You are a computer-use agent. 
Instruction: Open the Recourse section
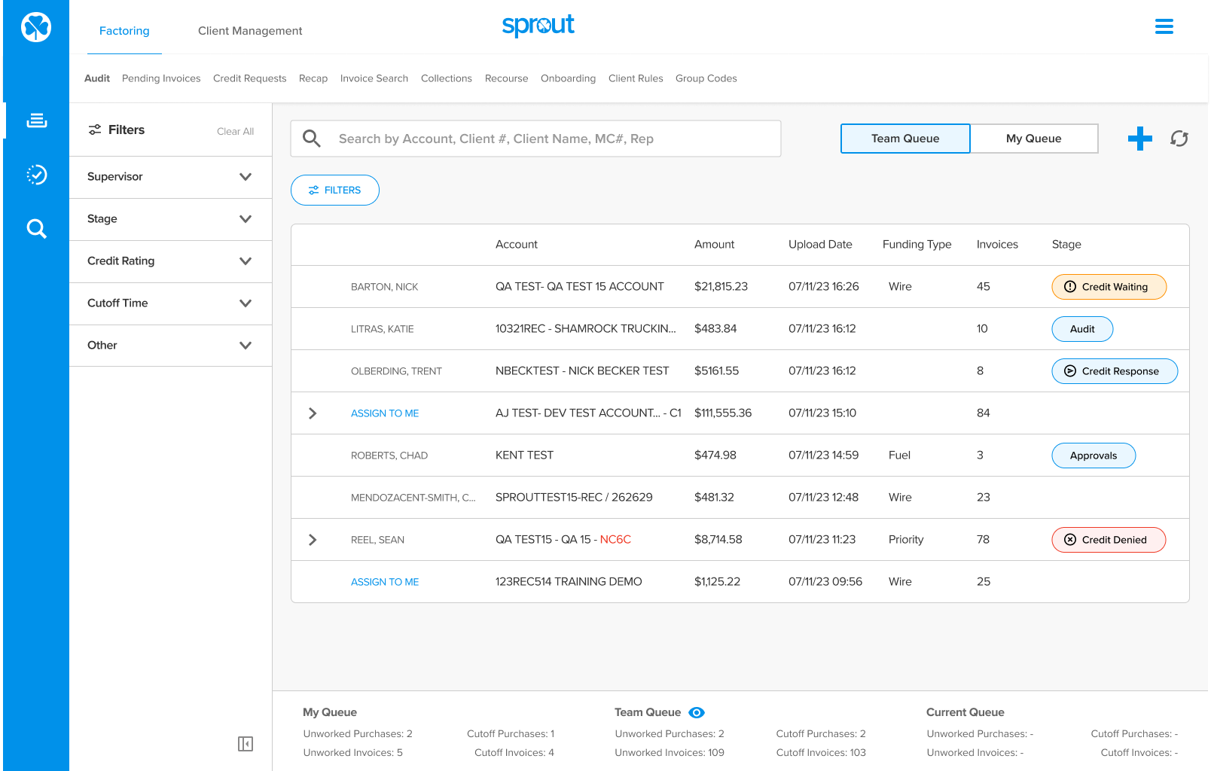click(507, 78)
